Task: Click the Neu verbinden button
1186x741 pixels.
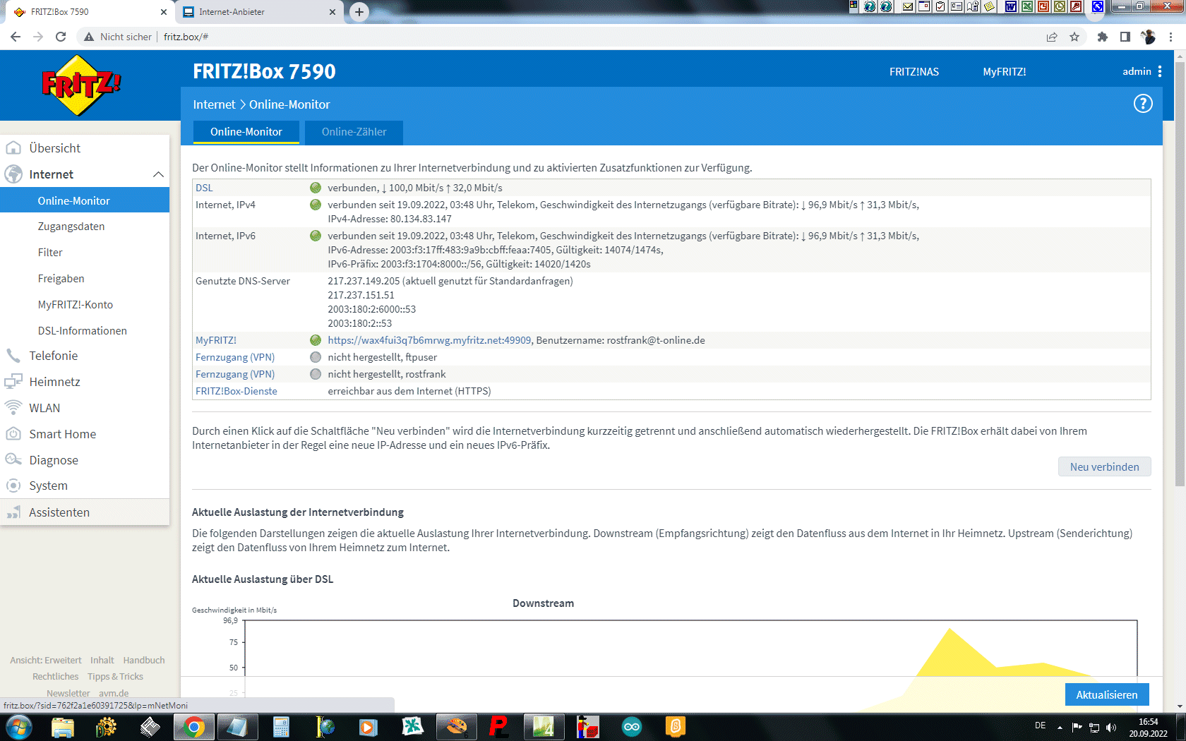Action: click(1104, 466)
